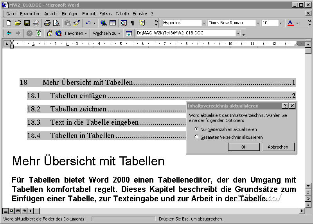This screenshot has width=313, height=224.
Task: Open the undo history dropdown arrow
Action: point(94,23)
